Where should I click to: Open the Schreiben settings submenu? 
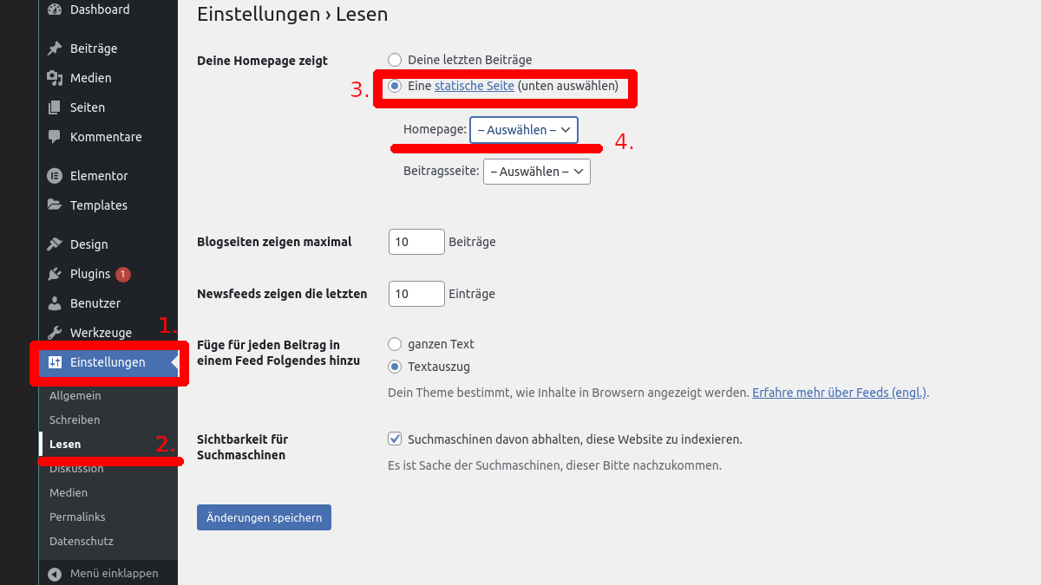click(75, 420)
